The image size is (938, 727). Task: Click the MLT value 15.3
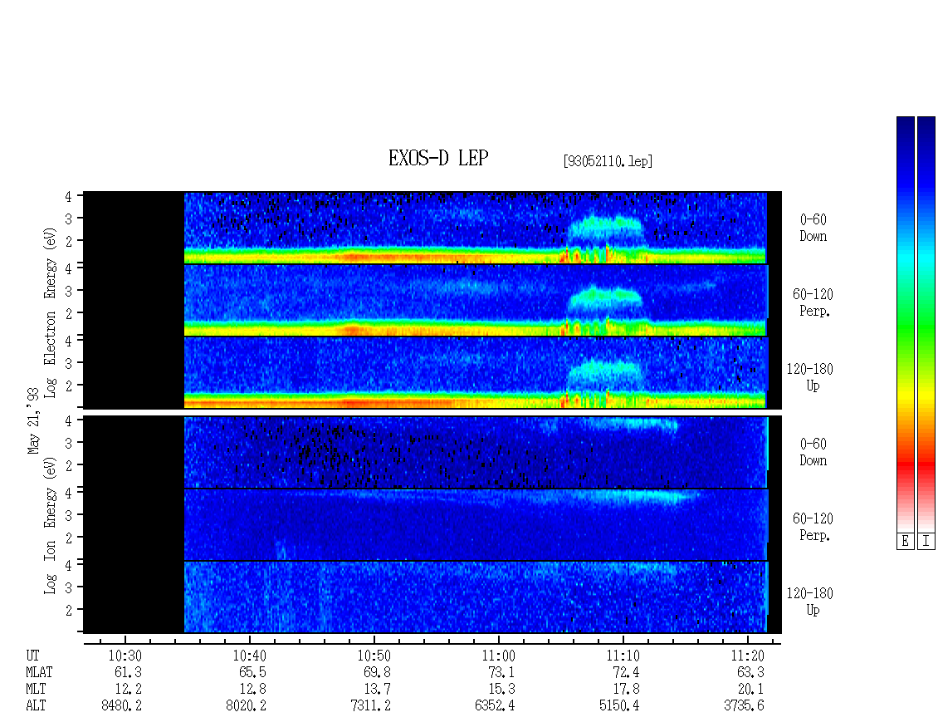(501, 689)
